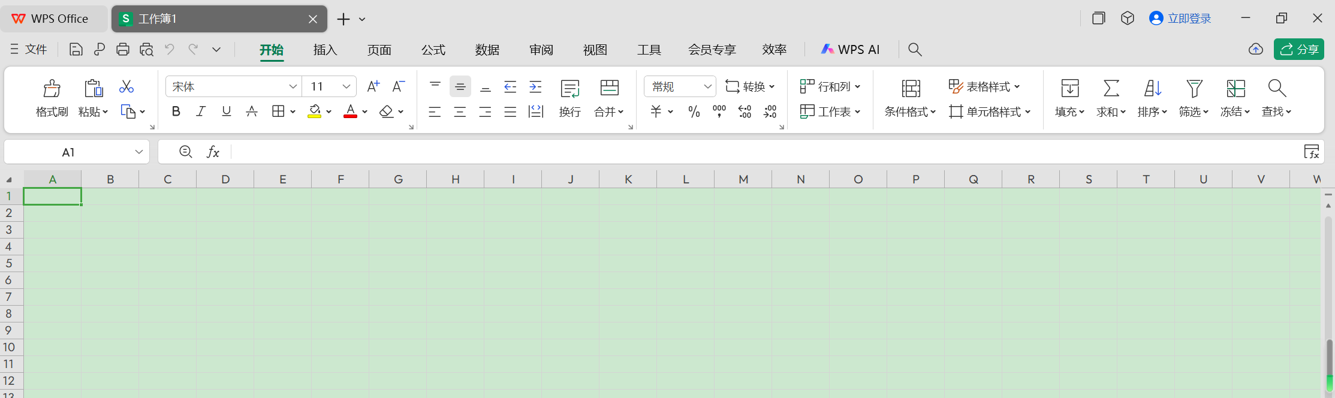Switch to the 插入 tab
This screenshot has width=1335, height=398.
(325, 50)
